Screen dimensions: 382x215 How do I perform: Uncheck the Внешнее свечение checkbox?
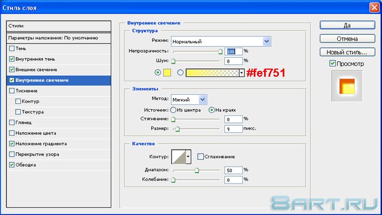point(11,70)
